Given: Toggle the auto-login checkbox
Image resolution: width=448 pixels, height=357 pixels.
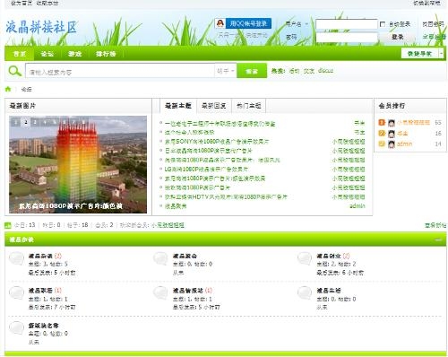Looking at the screenshot, I should pos(383,24).
